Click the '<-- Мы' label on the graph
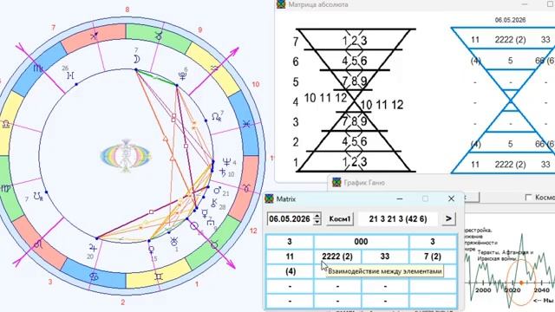 [544, 301]
